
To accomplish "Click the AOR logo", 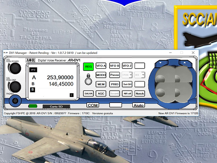I will [x=31, y=60].
